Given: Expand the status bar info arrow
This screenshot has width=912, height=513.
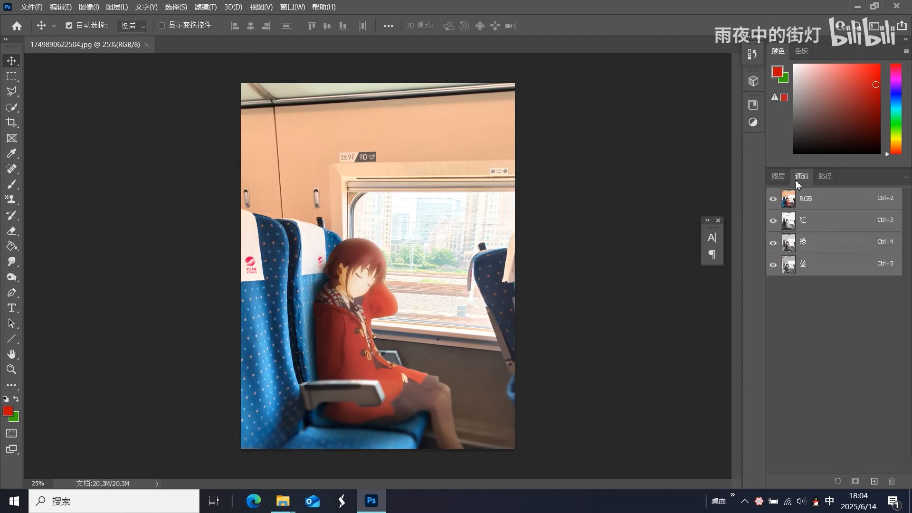Looking at the screenshot, I should [x=157, y=484].
